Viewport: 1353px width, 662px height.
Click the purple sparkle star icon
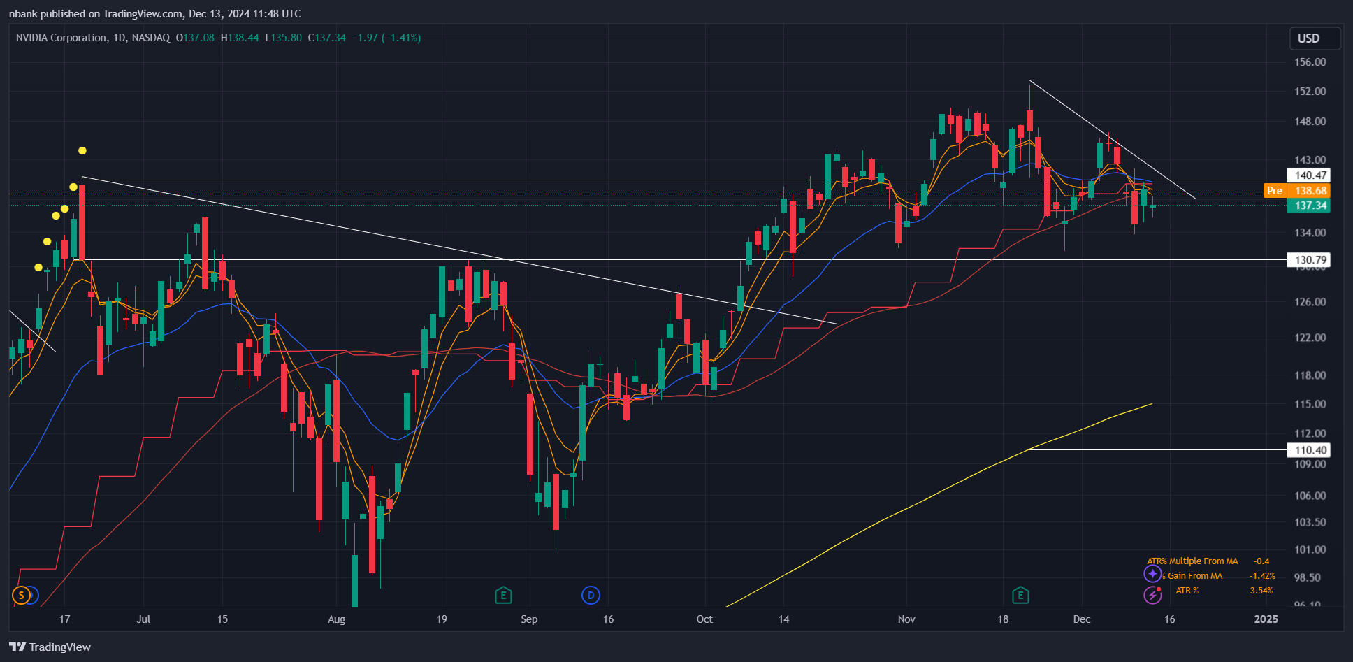[1152, 574]
